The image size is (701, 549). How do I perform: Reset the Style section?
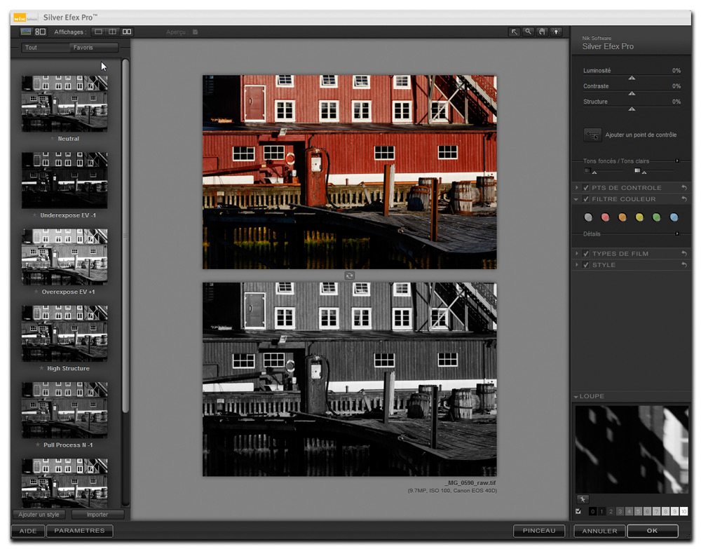pyautogui.click(x=683, y=264)
